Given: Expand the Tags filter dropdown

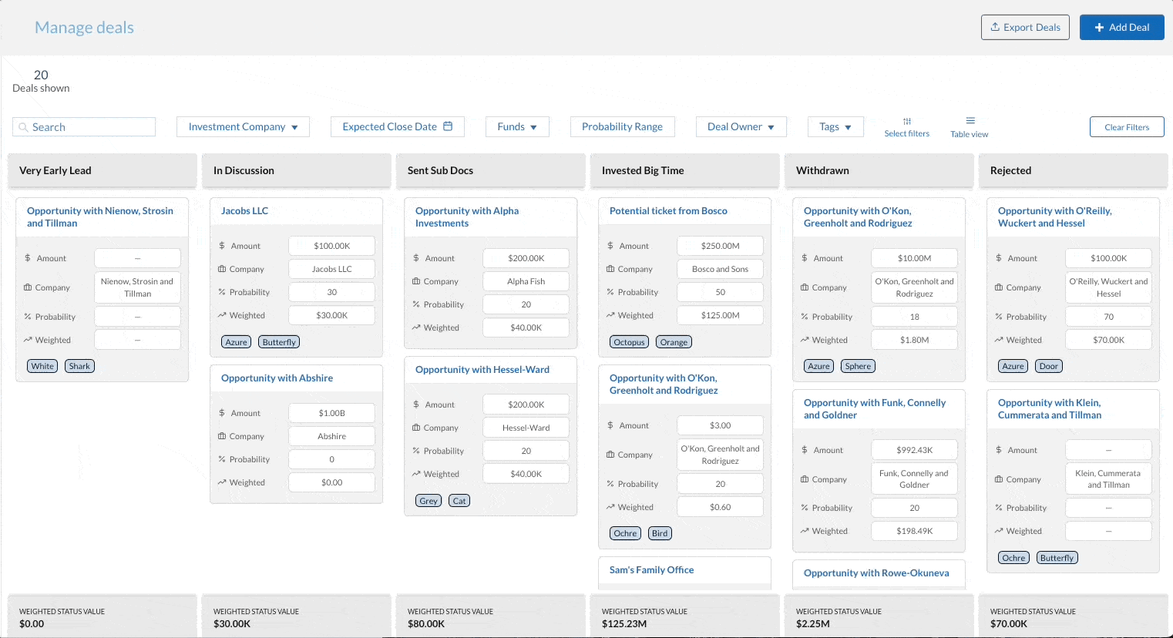Looking at the screenshot, I should (x=835, y=127).
